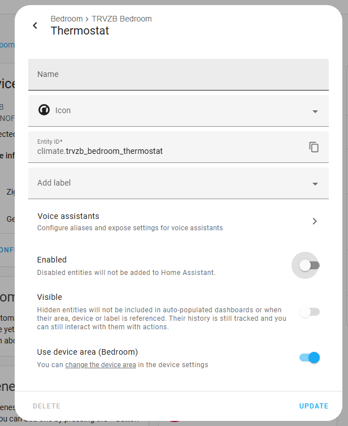The height and width of the screenshot is (426, 348).
Task: Select the TRVZB Bedroom breadcrumb
Action: point(122,19)
